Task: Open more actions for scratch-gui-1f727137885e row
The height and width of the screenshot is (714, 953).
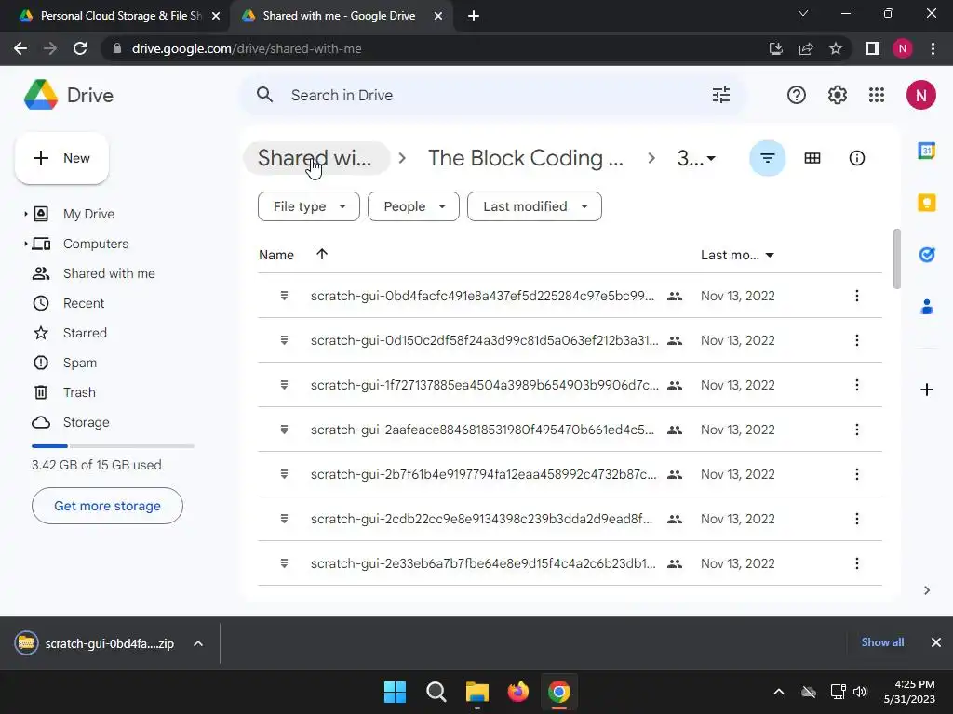Action: pos(856,385)
